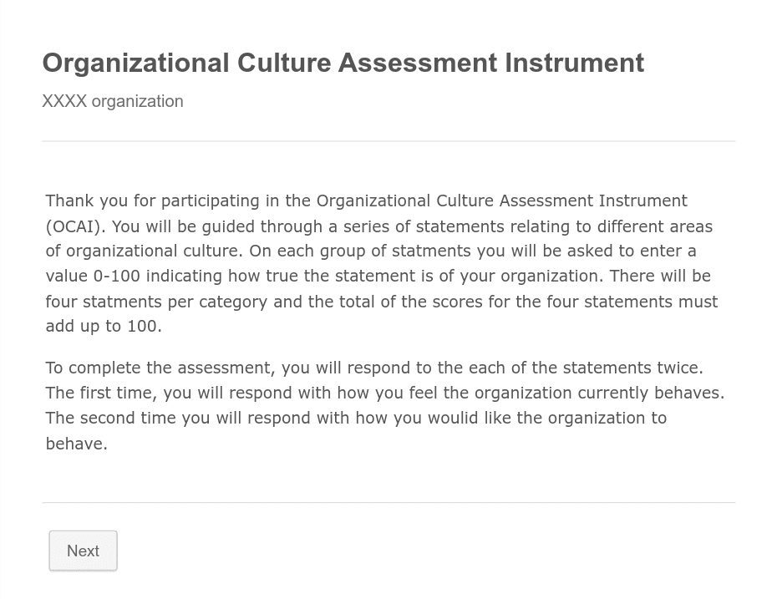Click the word 'XXXX' in the subtitle

click(x=64, y=101)
